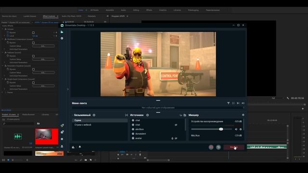Screen dimensions: 308x173
Task: Toggle Bypass checkbox under Single-band Compressor
Action: click(x=33, y=83)
